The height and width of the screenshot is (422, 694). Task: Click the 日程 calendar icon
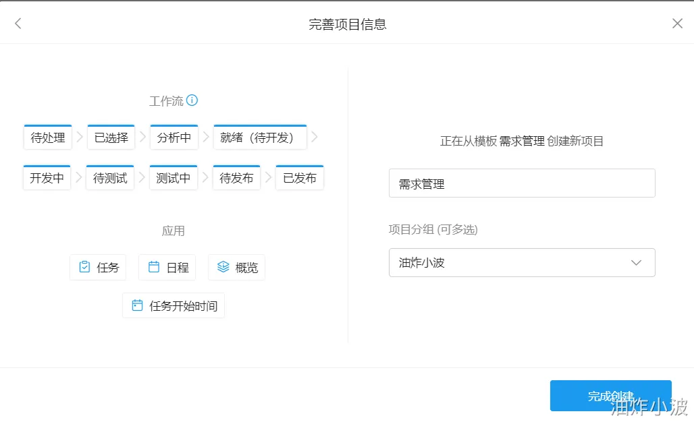(x=154, y=267)
